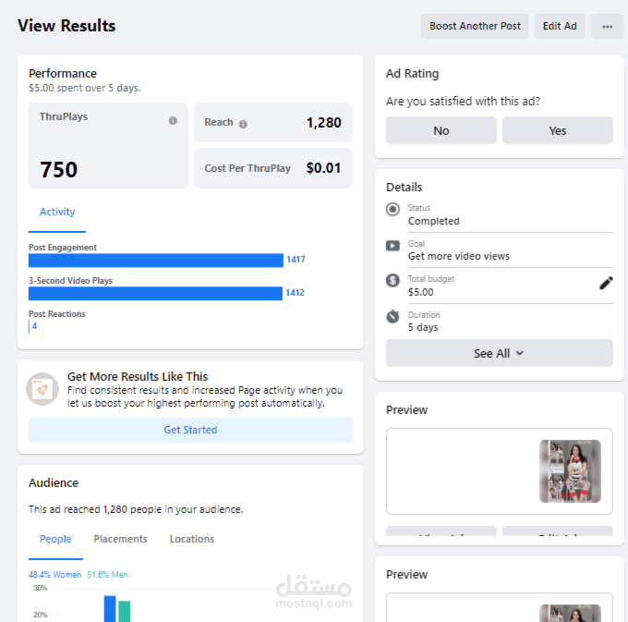The image size is (628, 622).
Task: Click the pencil icon to edit total budget
Action: point(606,283)
